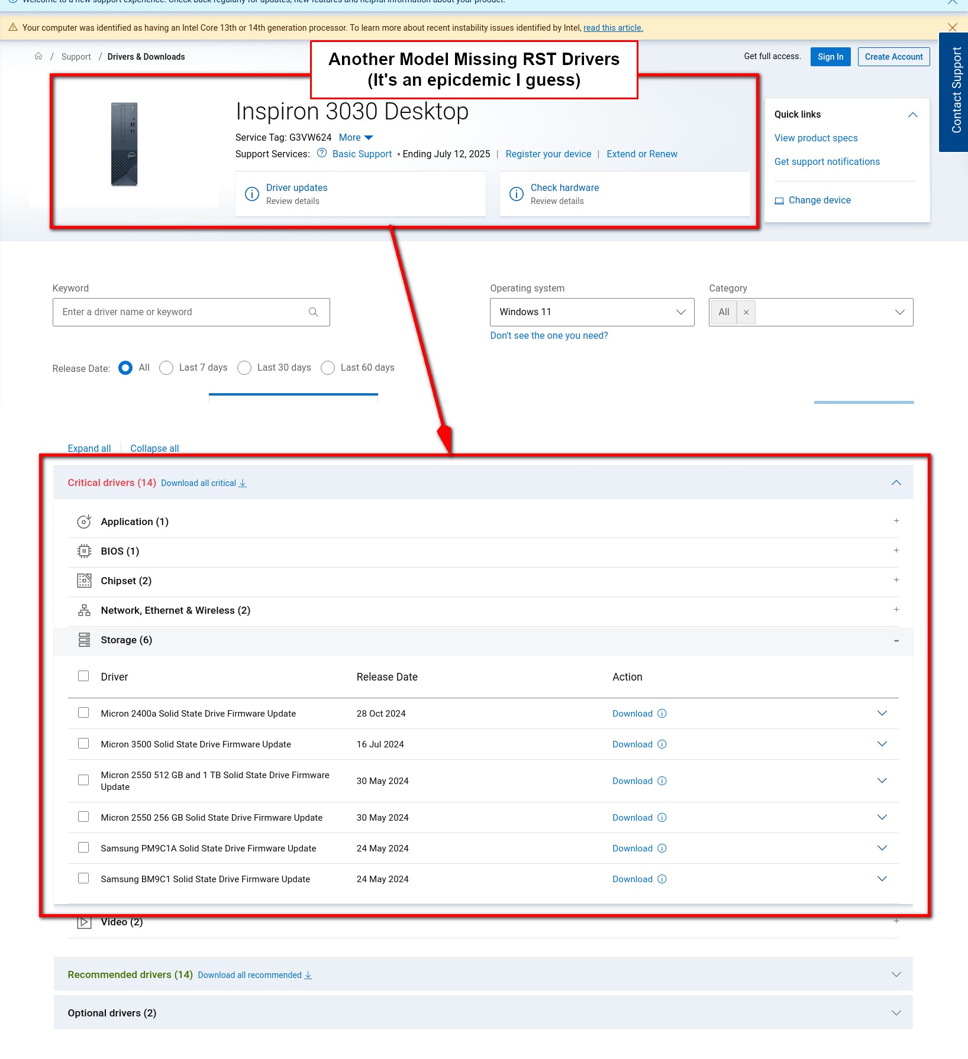Click info icon beside Micron 2400a Download
The height and width of the screenshot is (1059, 968).
[662, 713]
